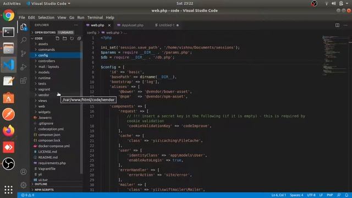Open editor more actions menu
Screen dimensions: 352x198
(x=345, y=25)
